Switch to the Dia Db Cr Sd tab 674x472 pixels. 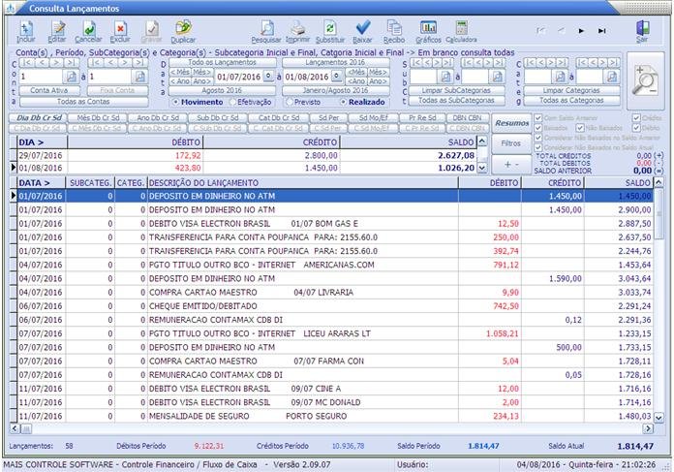coord(39,118)
